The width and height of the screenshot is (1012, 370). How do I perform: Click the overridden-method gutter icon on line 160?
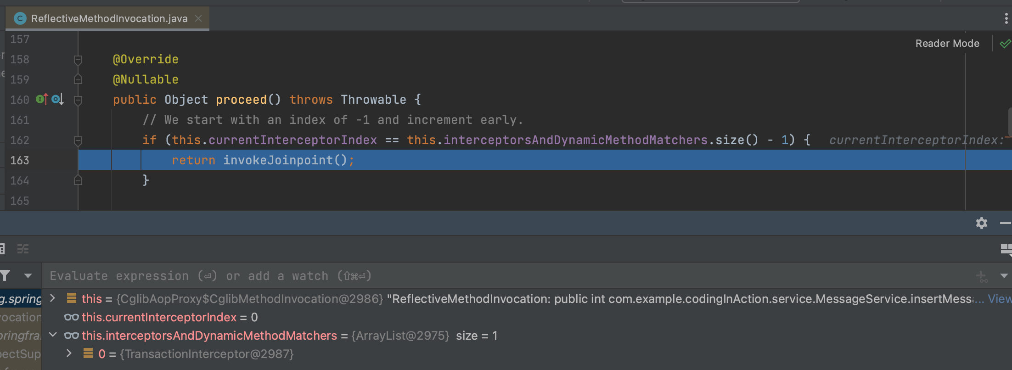pyautogui.click(x=57, y=99)
